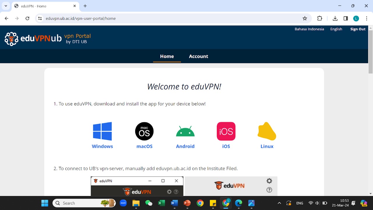This screenshot has width=373, height=210.
Task: Open the active Chrome taskbar icon with profile badge
Action: [226, 203]
